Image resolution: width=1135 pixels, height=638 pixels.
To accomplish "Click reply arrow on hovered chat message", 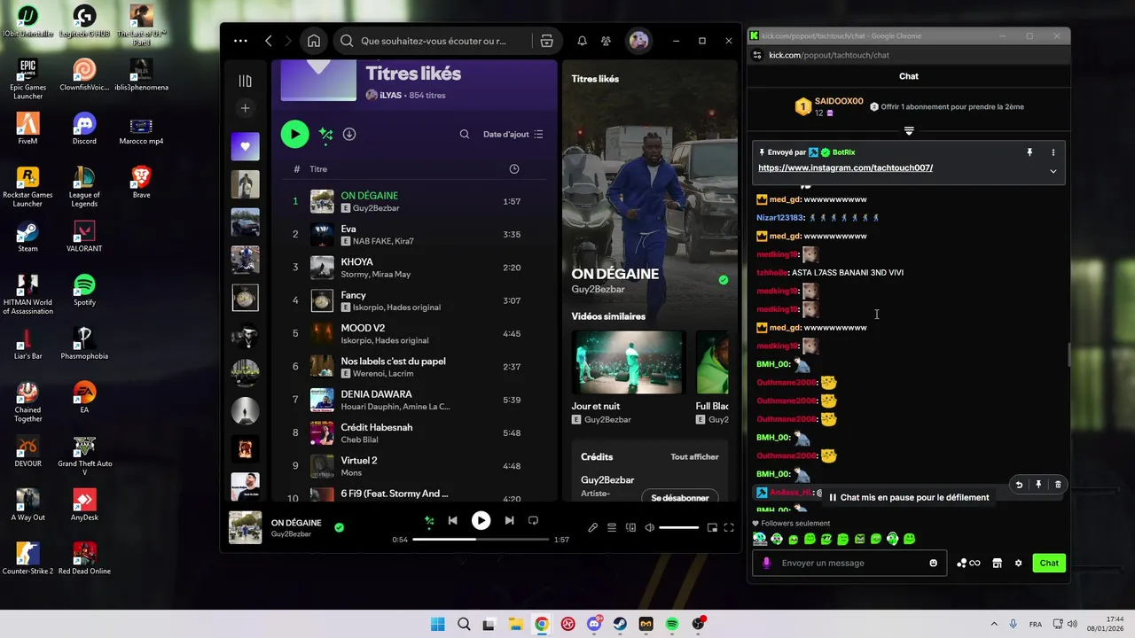I will click(1019, 485).
